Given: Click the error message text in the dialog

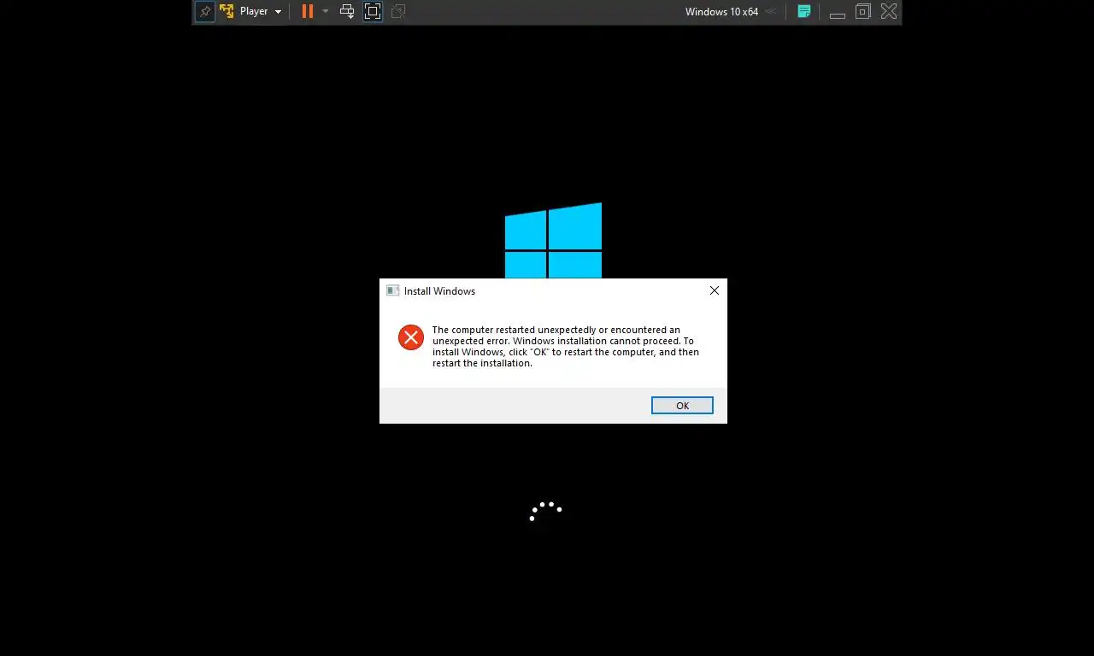Looking at the screenshot, I should pyautogui.click(x=566, y=346).
